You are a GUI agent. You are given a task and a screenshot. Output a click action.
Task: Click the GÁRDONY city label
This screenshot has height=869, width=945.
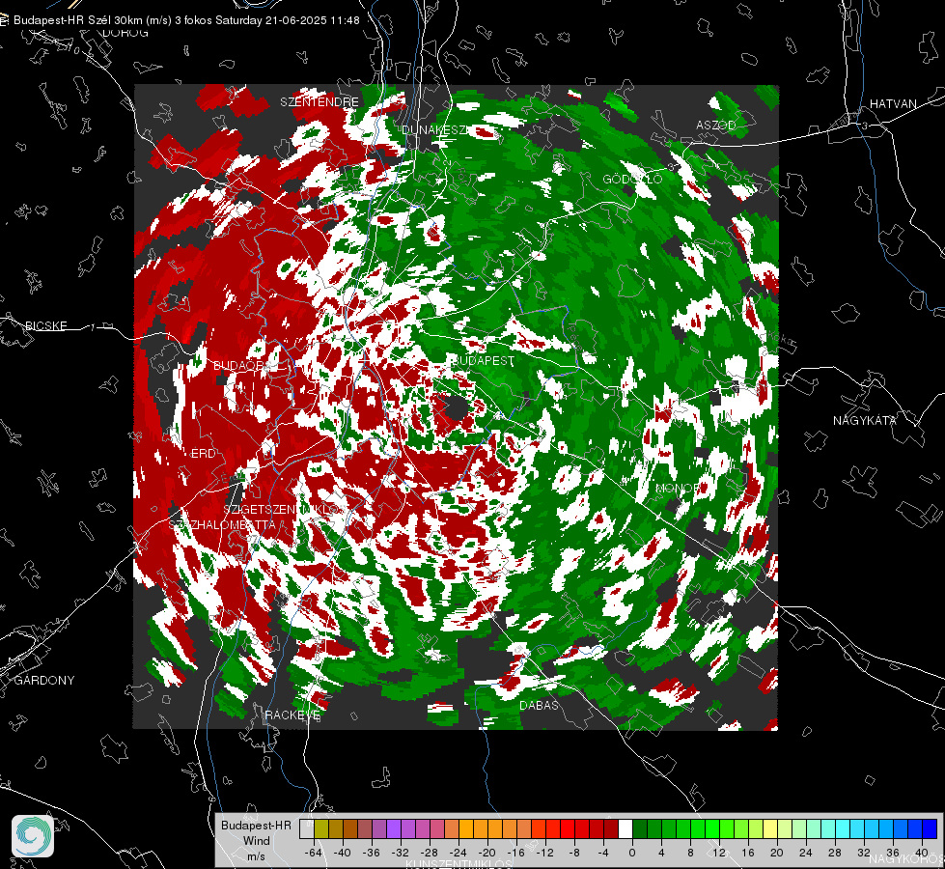tap(44, 681)
